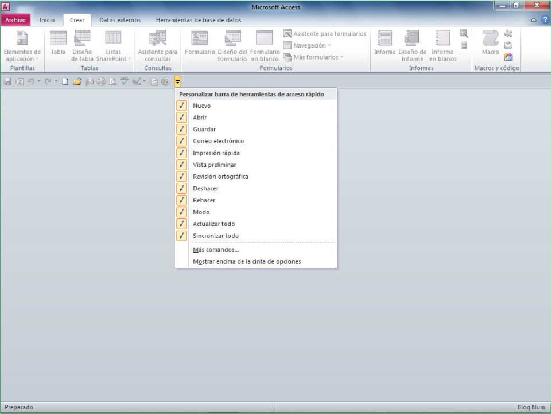The width and height of the screenshot is (552, 414).
Task: Expand Más formularios dropdown
Action: [313, 57]
